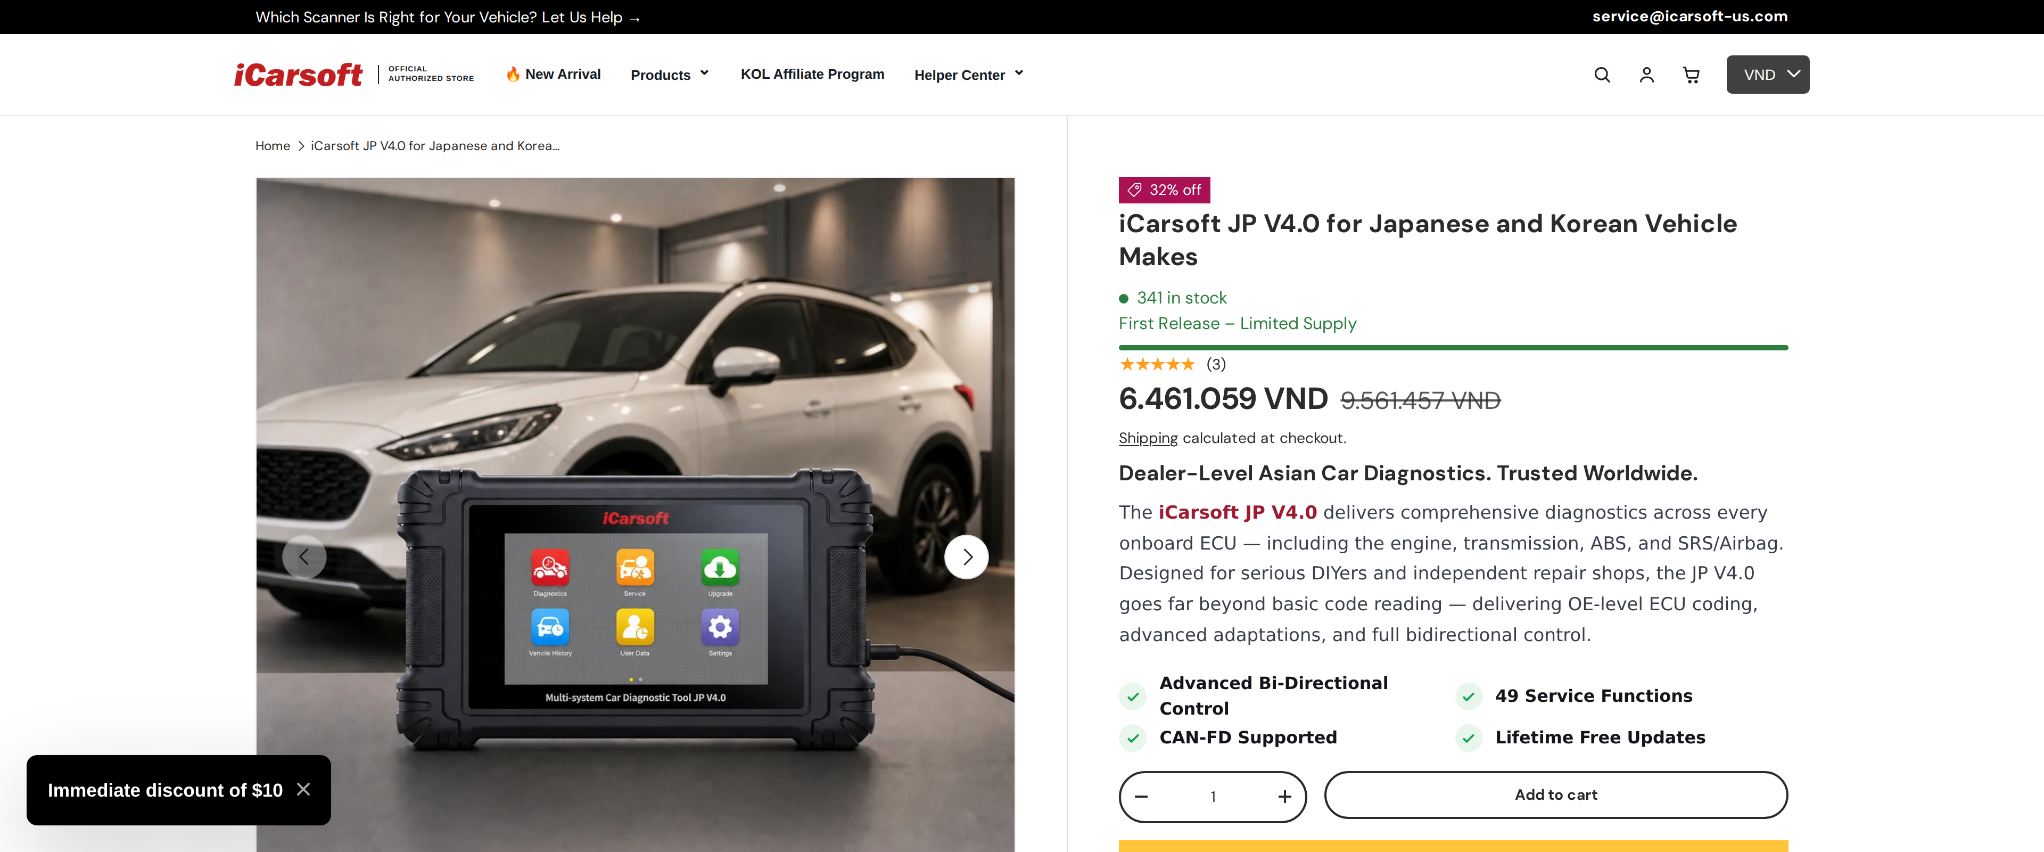Click service@icarsoft-us.com email link
This screenshot has height=852, width=2044.
click(x=1689, y=17)
